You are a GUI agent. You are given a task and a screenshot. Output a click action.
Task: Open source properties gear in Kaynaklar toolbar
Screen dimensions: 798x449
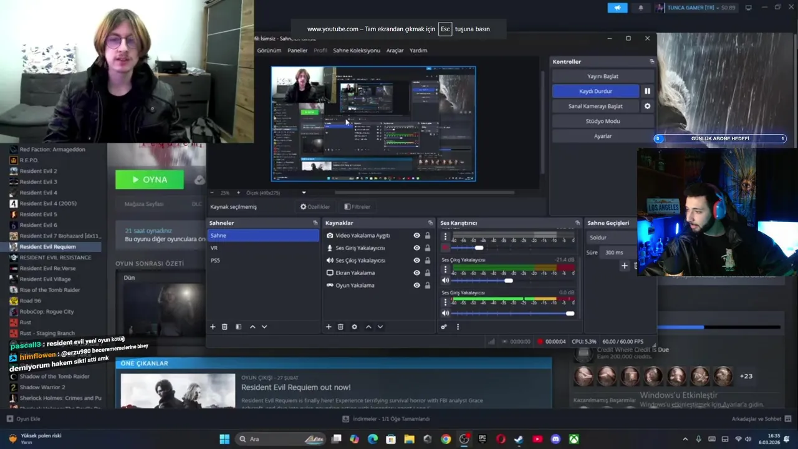point(355,327)
